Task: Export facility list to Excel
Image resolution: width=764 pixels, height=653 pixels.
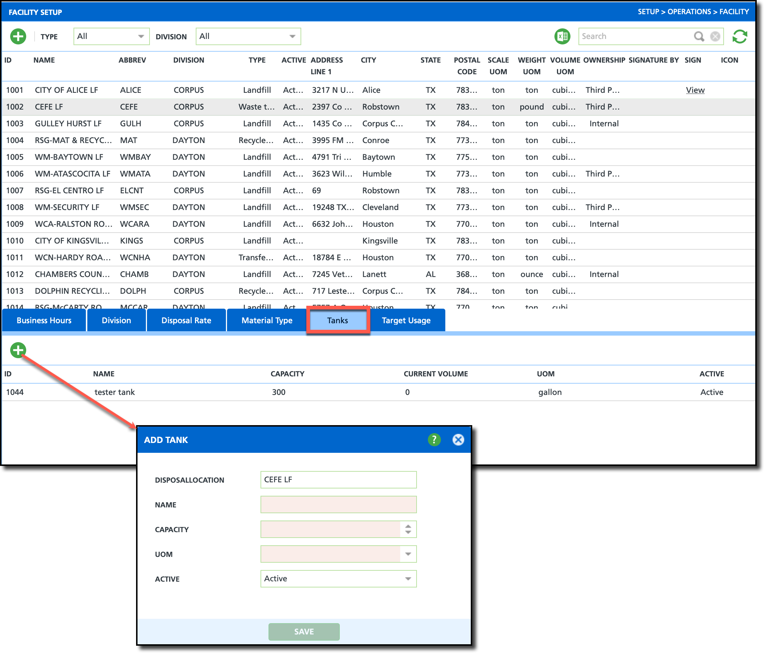Action: pos(562,36)
